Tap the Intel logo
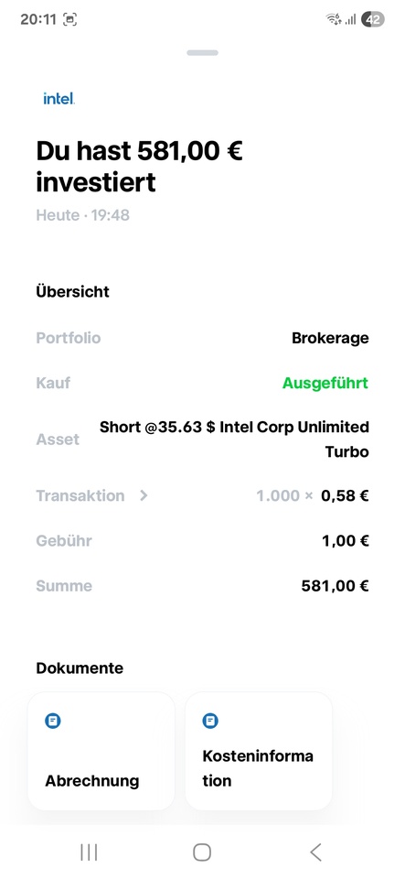 pyautogui.click(x=59, y=99)
